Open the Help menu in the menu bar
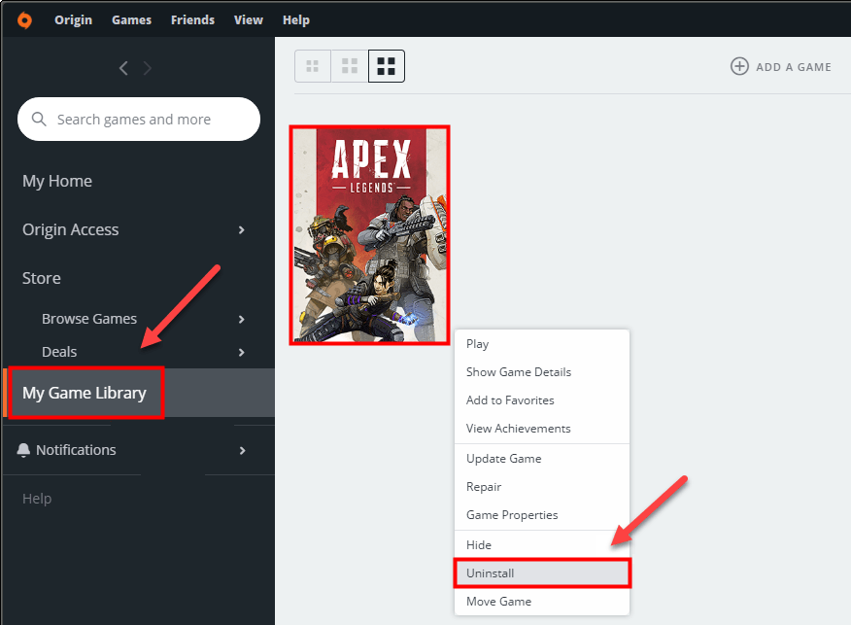 (x=296, y=20)
